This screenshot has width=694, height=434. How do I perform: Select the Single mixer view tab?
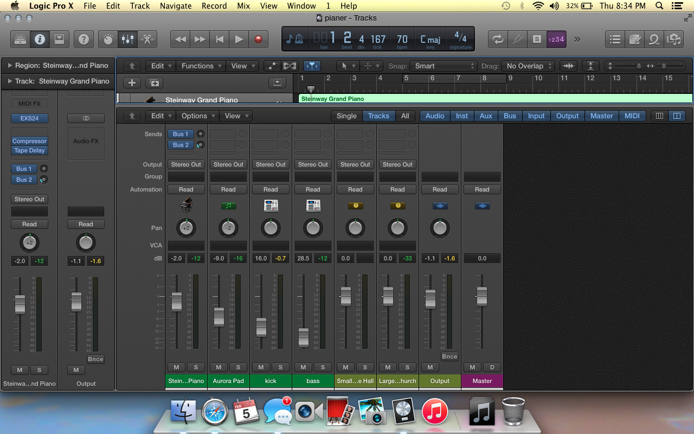[346, 116]
